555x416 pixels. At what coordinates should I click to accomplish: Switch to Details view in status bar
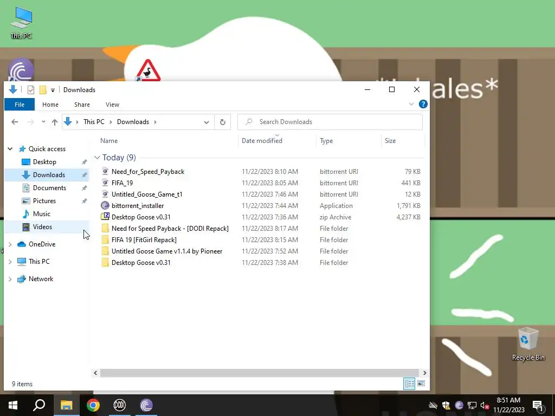410,383
